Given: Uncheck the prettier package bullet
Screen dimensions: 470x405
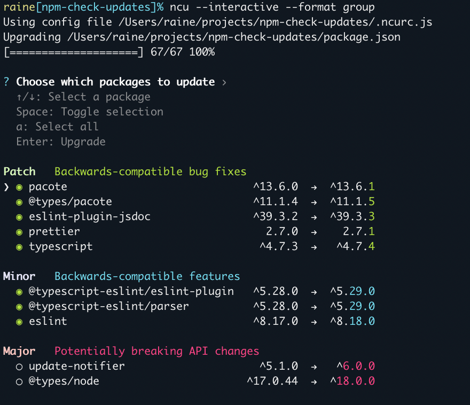Looking at the screenshot, I should click(x=19, y=232).
